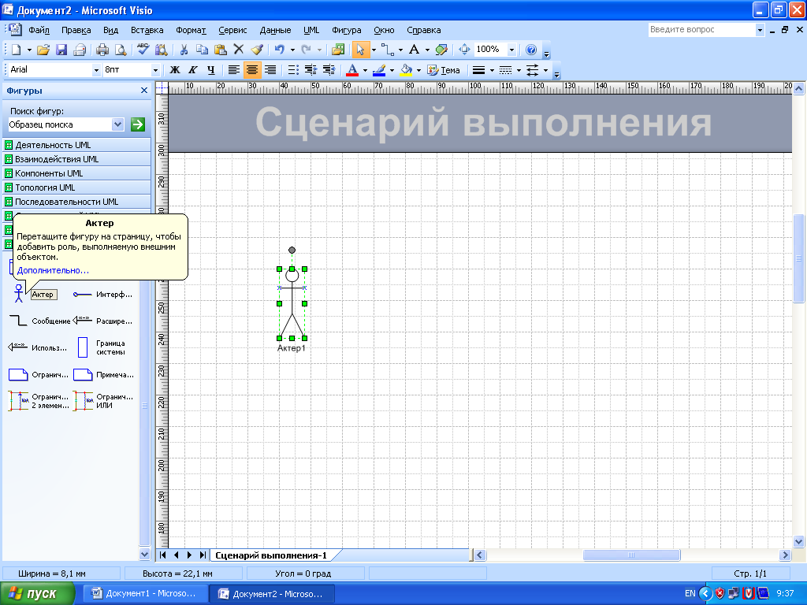Screen dimensions: 807x605
Task: Start shape search with green arrow button
Action: click(137, 124)
